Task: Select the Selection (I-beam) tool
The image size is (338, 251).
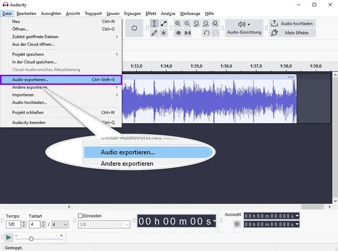Action: point(154,24)
